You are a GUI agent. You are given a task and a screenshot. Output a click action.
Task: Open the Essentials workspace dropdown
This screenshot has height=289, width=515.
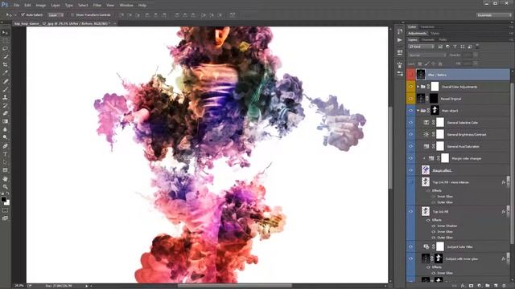(493, 15)
